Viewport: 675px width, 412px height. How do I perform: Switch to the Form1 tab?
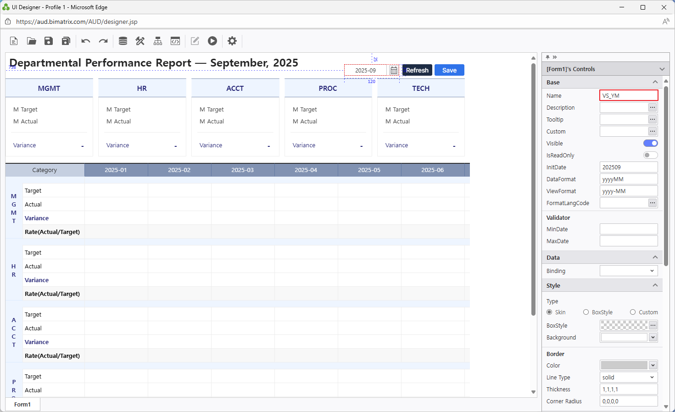pyautogui.click(x=22, y=404)
